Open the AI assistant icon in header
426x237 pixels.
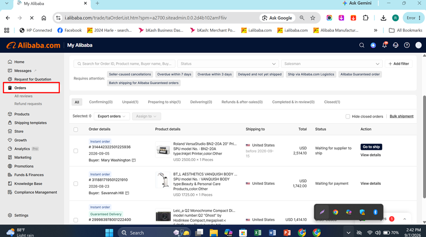(373, 45)
